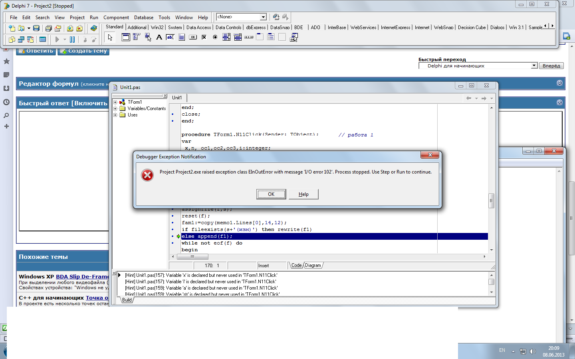Click the New Form toolbar icon
Screen dimensions: 575x359
(43, 39)
